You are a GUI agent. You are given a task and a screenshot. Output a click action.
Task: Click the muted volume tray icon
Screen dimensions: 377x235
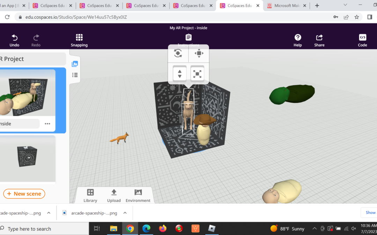pyautogui.click(x=354, y=229)
